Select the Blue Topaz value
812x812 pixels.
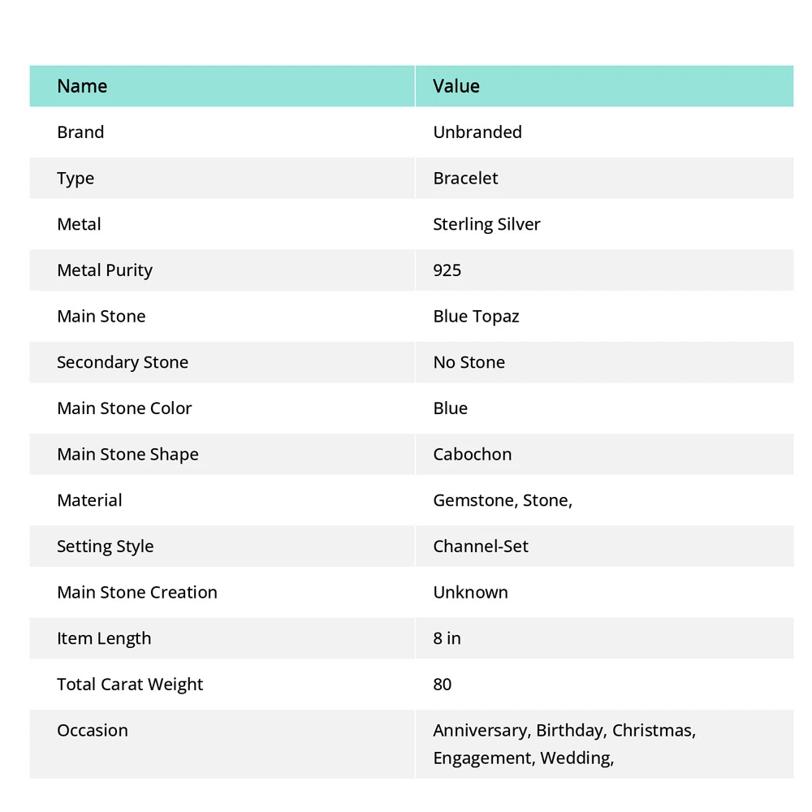(x=476, y=316)
